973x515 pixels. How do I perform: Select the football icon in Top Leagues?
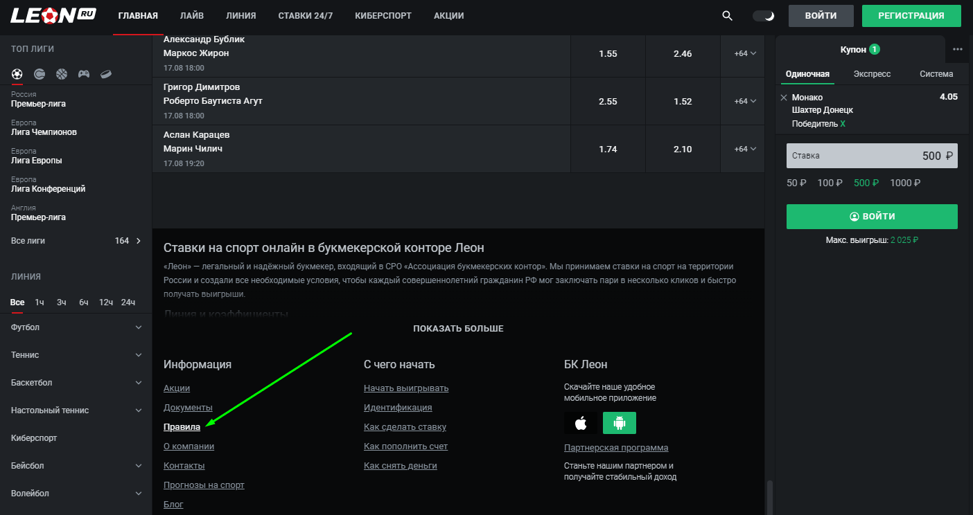17,73
